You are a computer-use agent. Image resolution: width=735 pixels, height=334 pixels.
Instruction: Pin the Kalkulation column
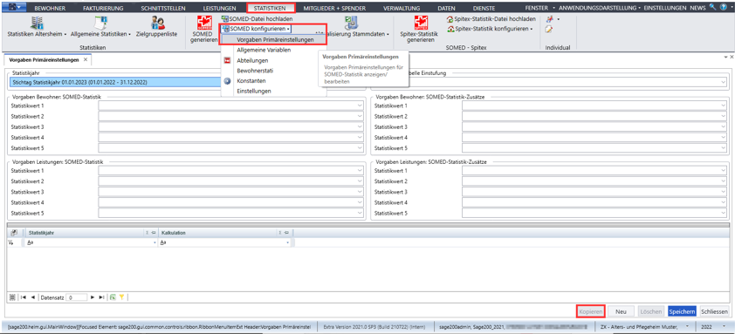point(286,232)
